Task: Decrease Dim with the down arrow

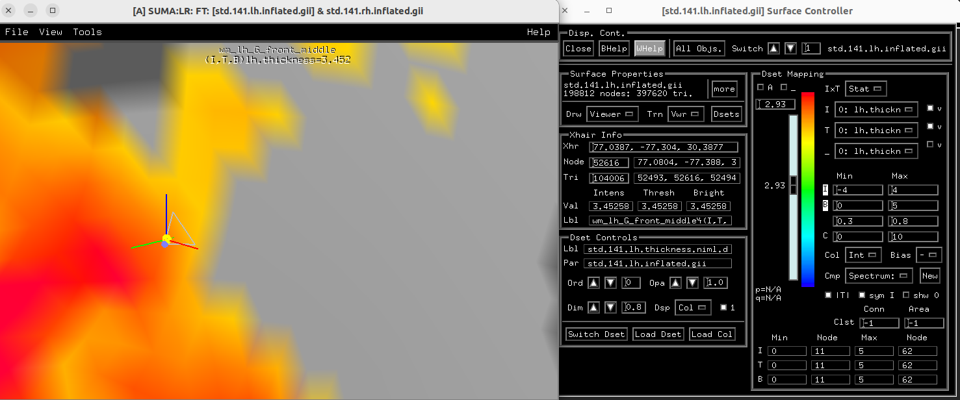Action: [610, 308]
